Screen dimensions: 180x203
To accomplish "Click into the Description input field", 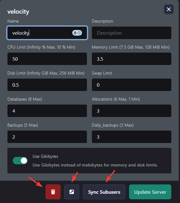I will point(131,33).
